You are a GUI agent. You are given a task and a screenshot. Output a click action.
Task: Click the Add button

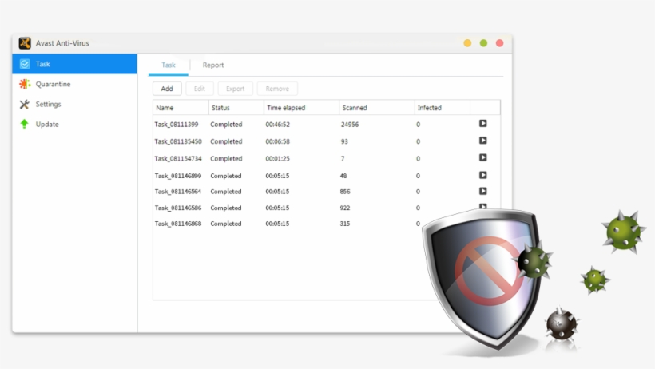point(167,89)
